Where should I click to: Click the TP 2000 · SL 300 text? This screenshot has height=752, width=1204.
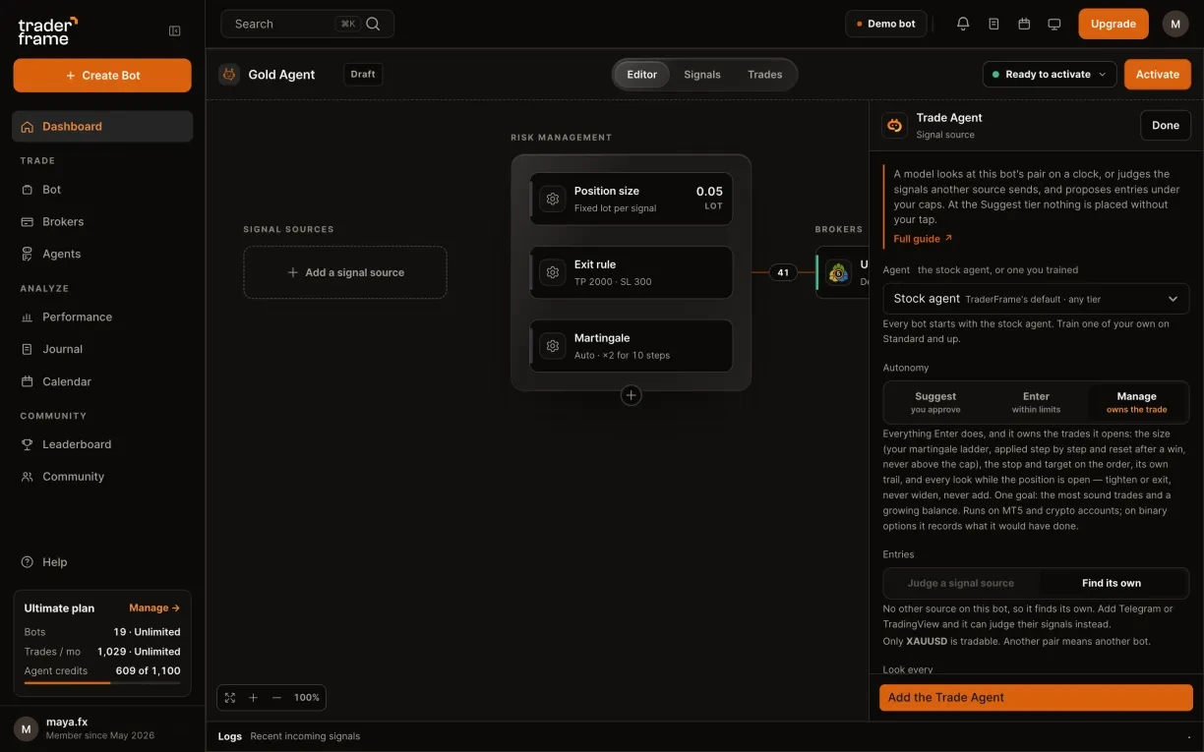[x=613, y=282]
